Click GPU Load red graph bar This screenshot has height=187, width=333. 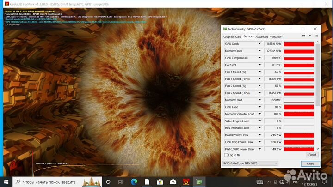pos(299,107)
